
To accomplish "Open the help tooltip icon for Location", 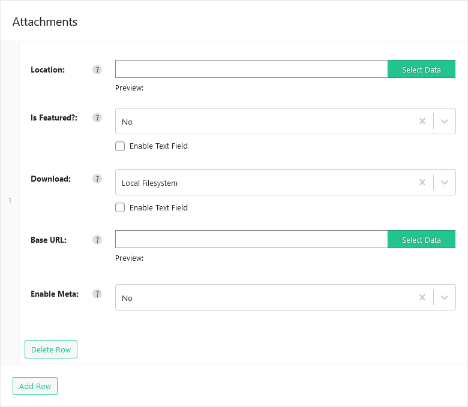I will 97,70.
